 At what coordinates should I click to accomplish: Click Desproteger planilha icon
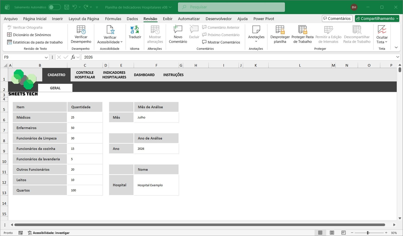click(280, 34)
